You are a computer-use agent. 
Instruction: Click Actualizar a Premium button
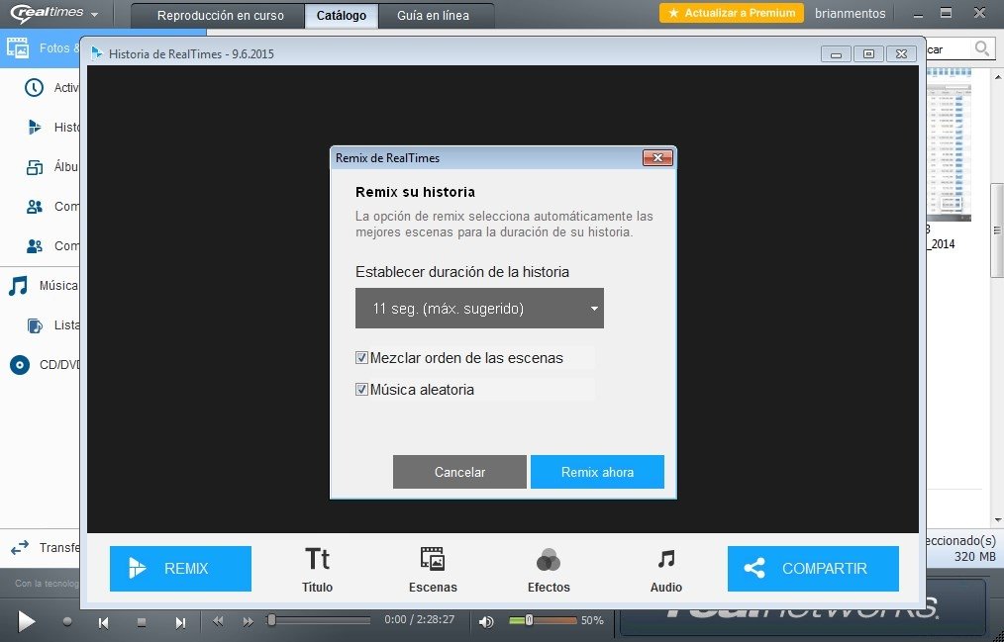coord(732,13)
